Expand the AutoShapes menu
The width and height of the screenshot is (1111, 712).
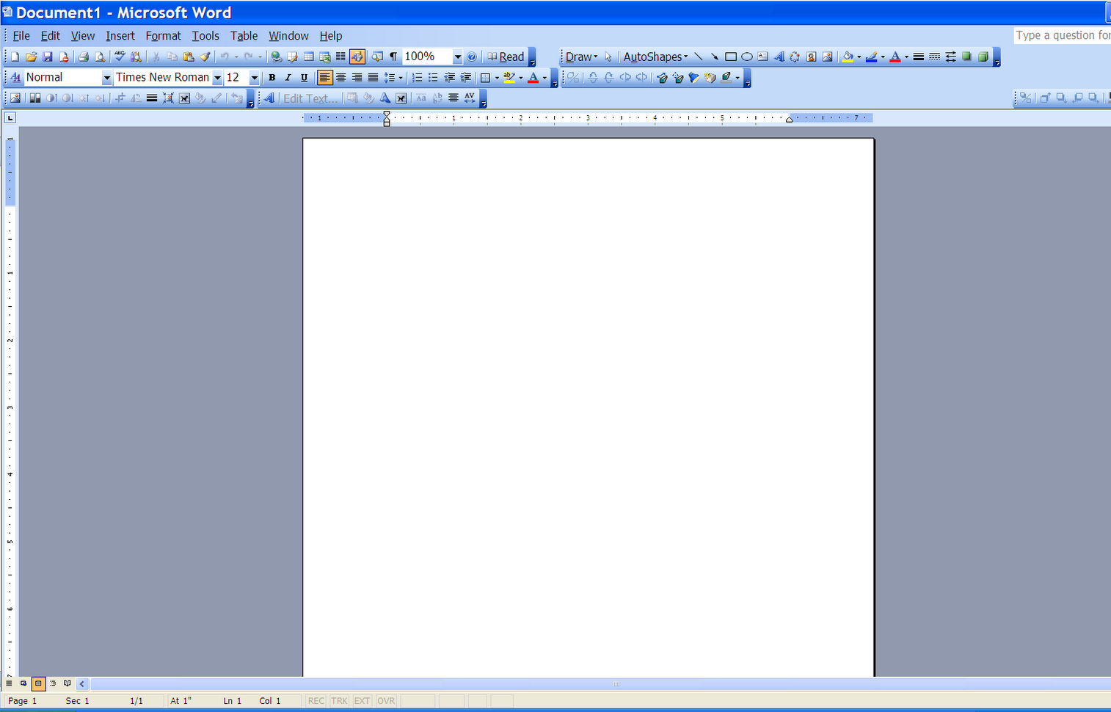pos(655,57)
